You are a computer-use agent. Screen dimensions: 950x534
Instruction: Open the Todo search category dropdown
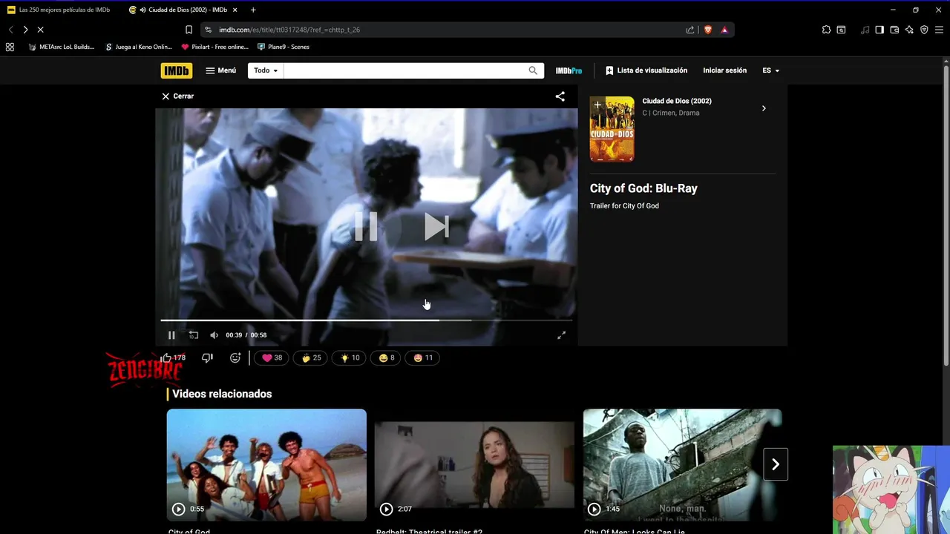[x=266, y=70]
